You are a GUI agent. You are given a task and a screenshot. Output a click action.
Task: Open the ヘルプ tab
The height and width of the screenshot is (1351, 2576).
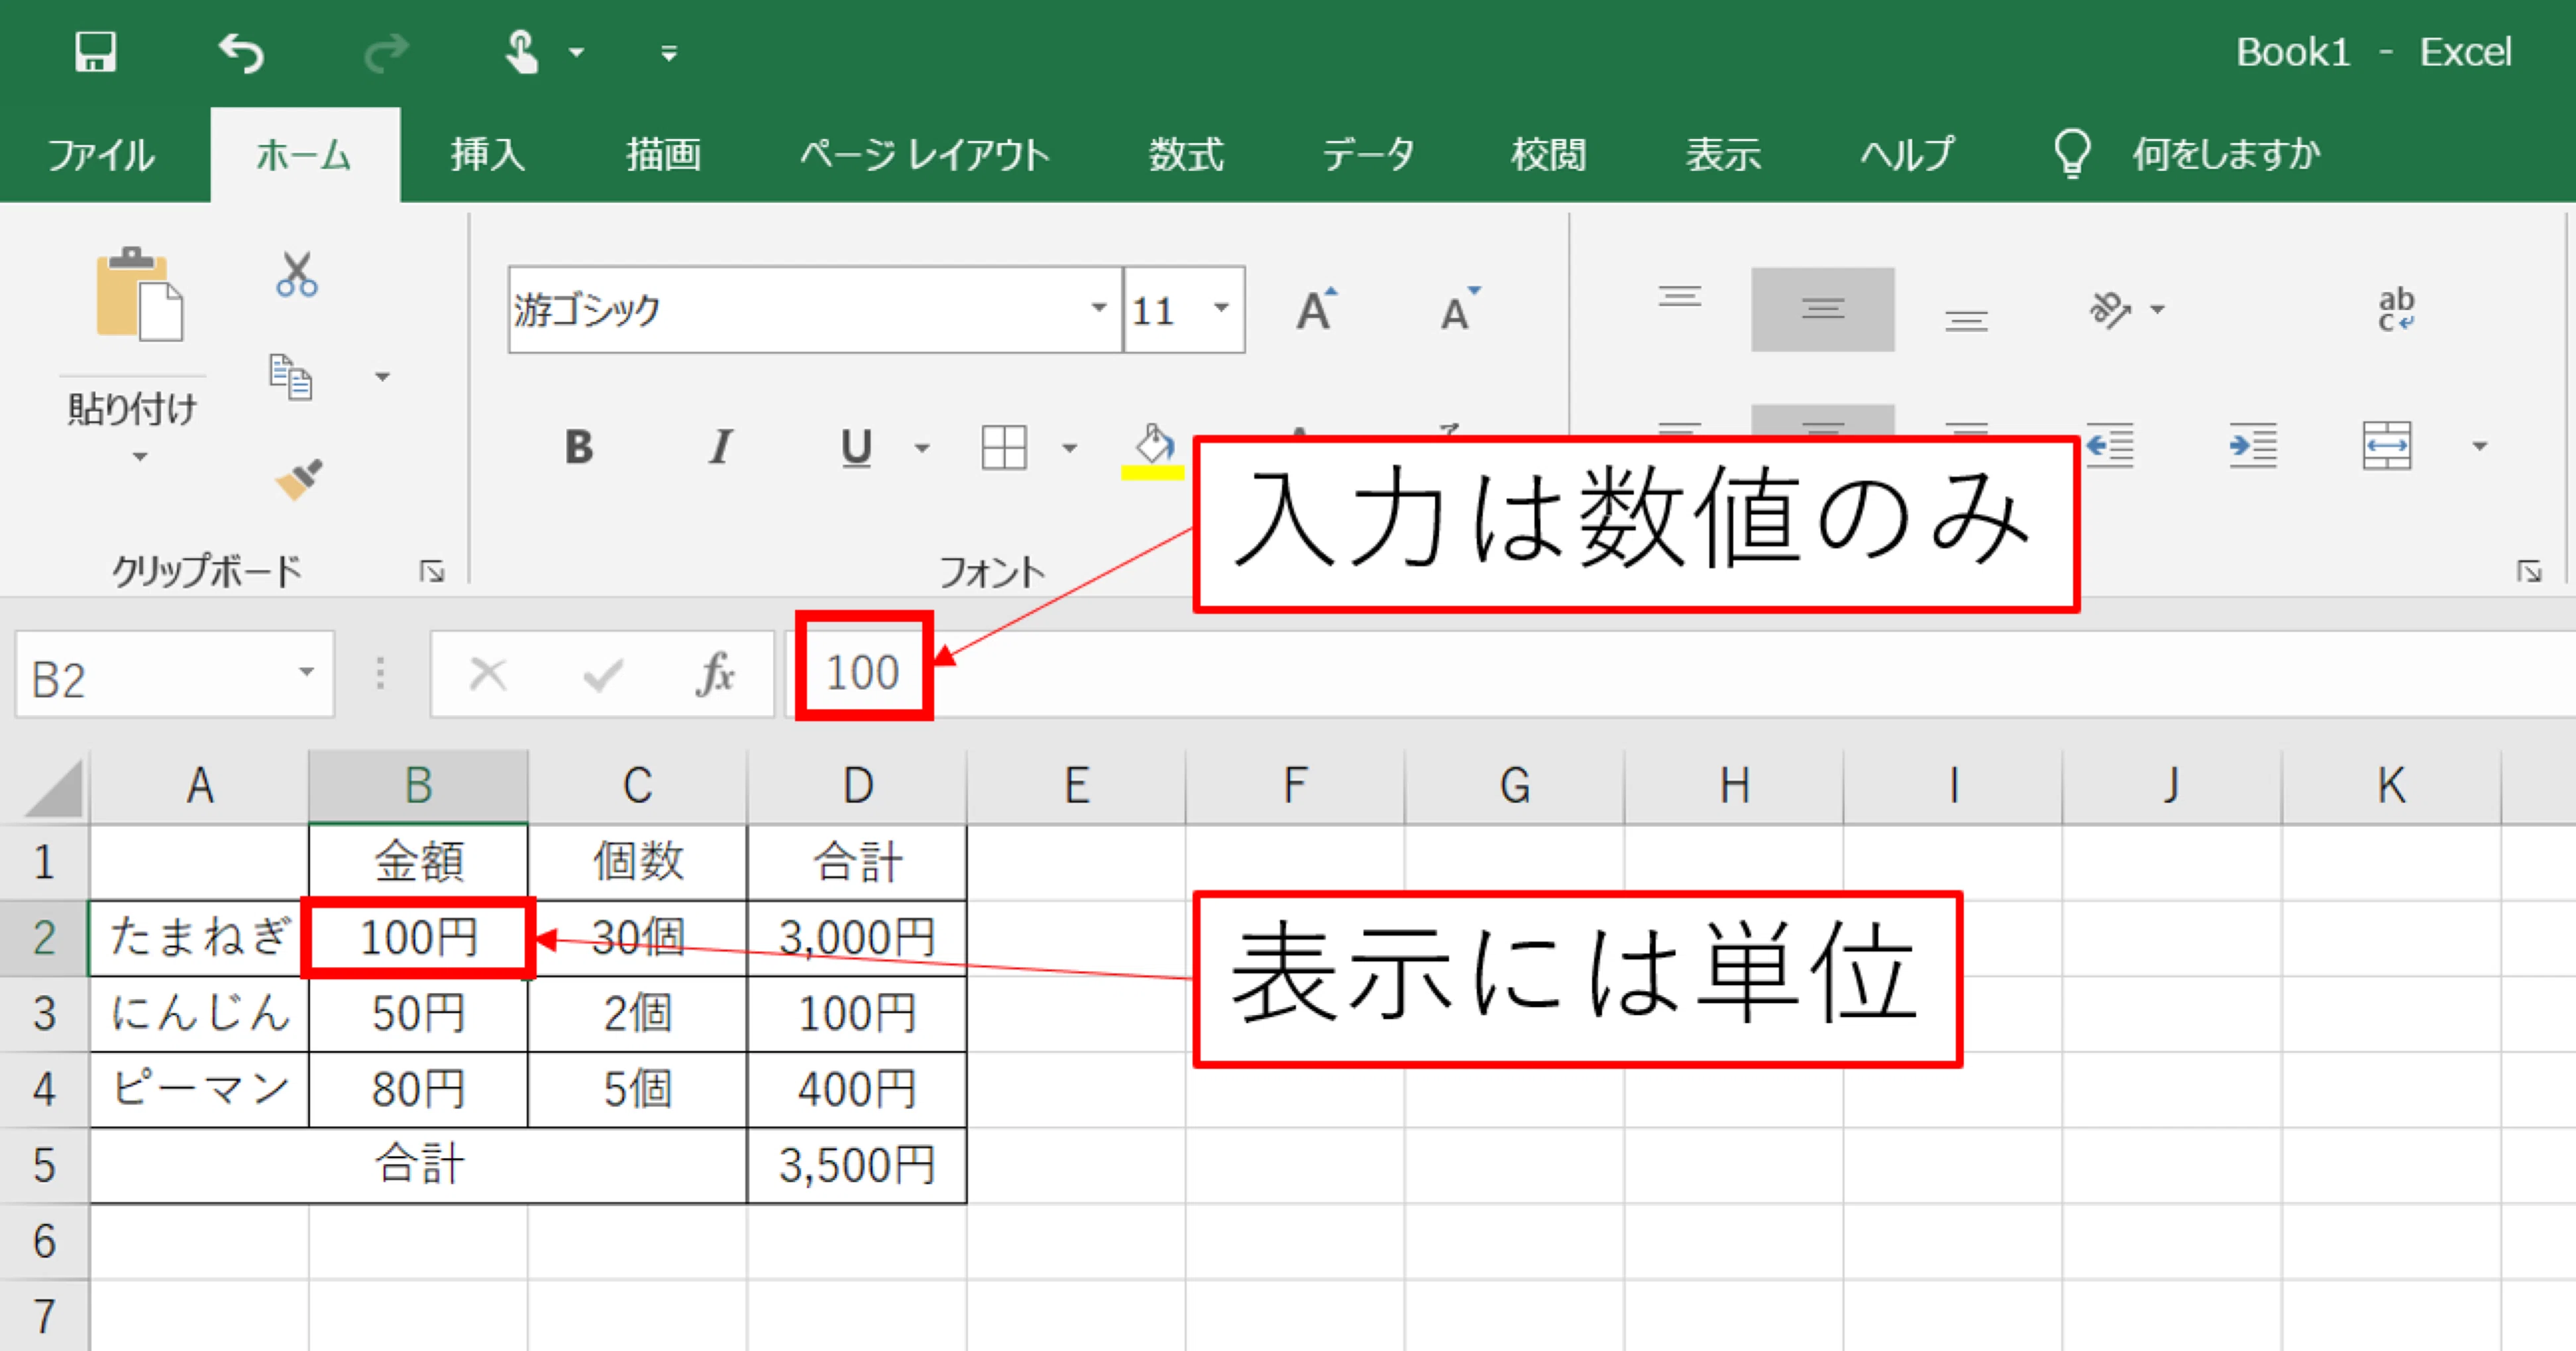tap(1906, 155)
